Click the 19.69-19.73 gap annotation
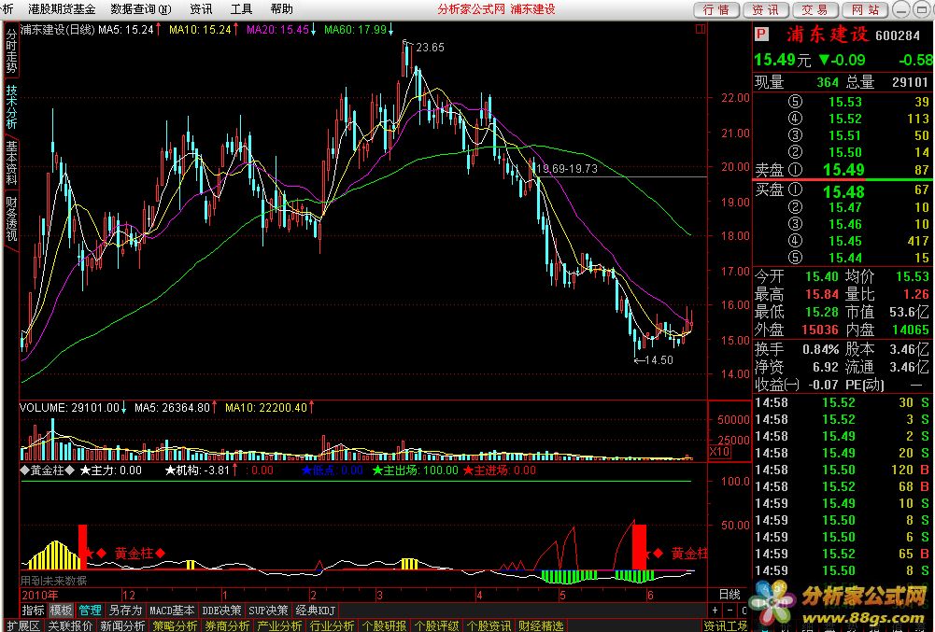Image resolution: width=935 pixels, height=632 pixels. [x=566, y=169]
